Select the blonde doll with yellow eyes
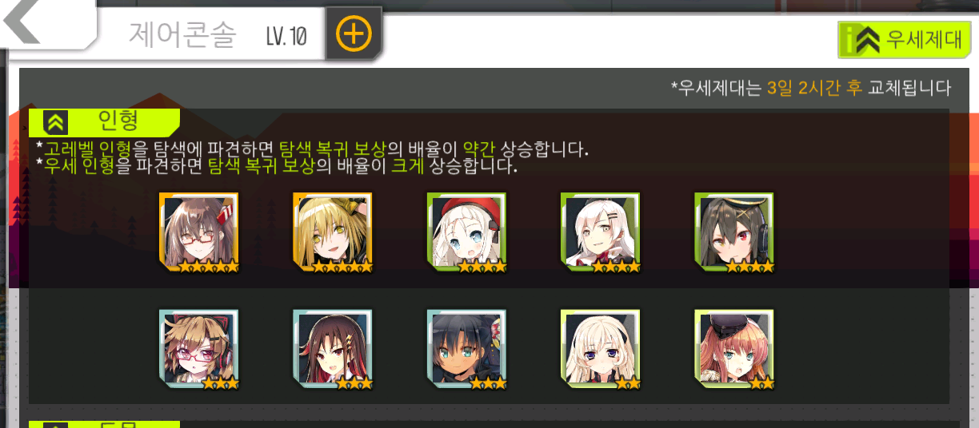Image resolution: width=979 pixels, height=428 pixels. pyautogui.click(x=332, y=232)
